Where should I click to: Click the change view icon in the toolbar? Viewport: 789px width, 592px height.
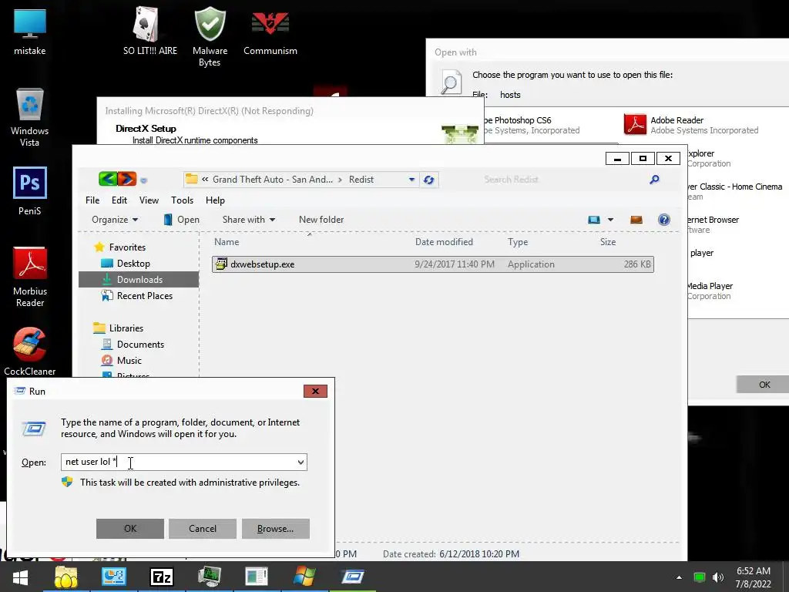click(x=594, y=220)
